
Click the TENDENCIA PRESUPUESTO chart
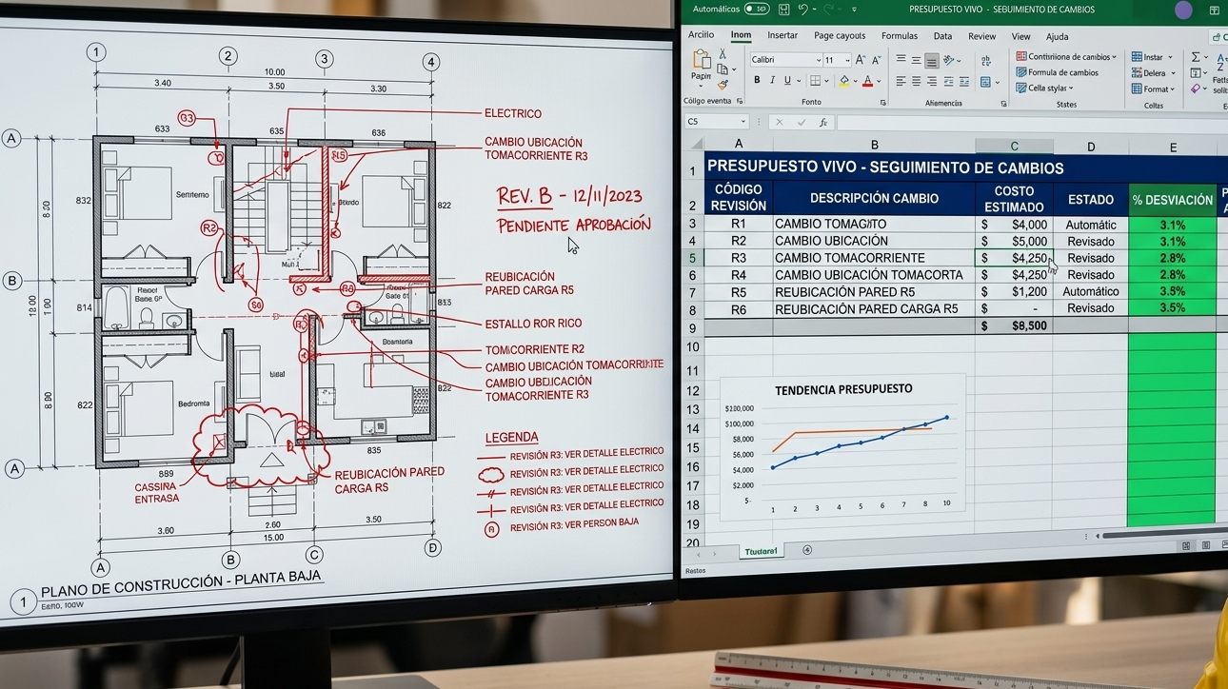[842, 446]
